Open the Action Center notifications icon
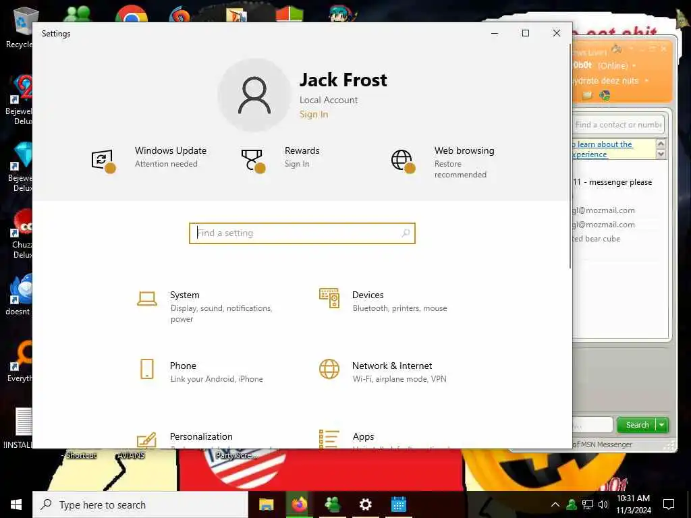The width and height of the screenshot is (691, 518). pyautogui.click(x=669, y=505)
